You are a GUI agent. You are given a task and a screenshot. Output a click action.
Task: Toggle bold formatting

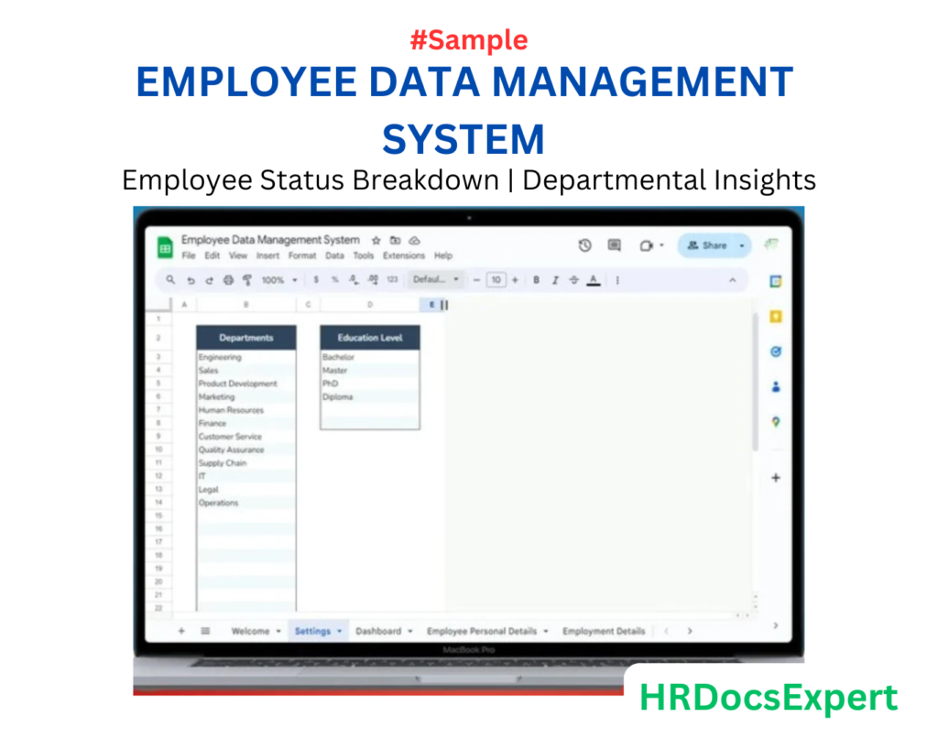tap(537, 279)
